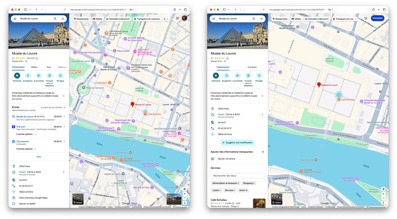Click Suggérer une modification button
397x219 pixels.
click(x=237, y=143)
